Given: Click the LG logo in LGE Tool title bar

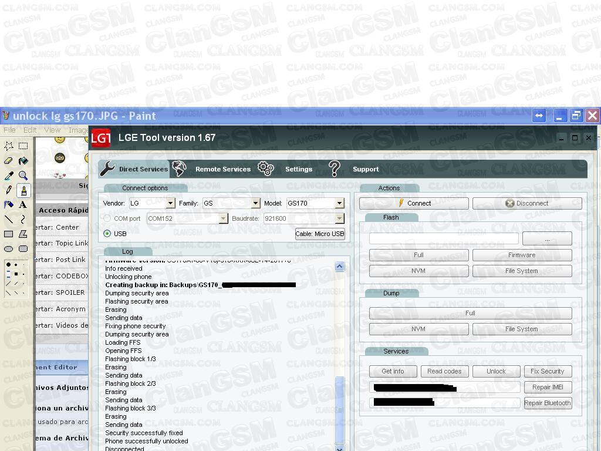Looking at the screenshot, I should coord(101,138).
